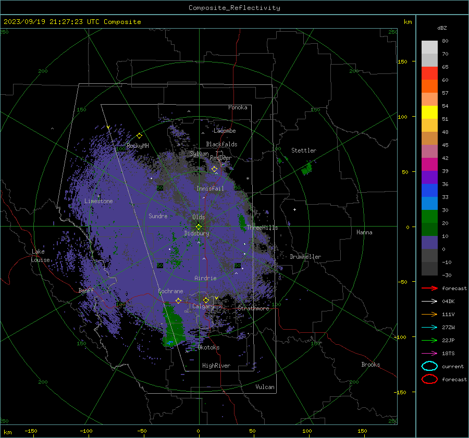Click the Innisfail city label
Screen dimensions: 469x438
[x=210, y=189]
